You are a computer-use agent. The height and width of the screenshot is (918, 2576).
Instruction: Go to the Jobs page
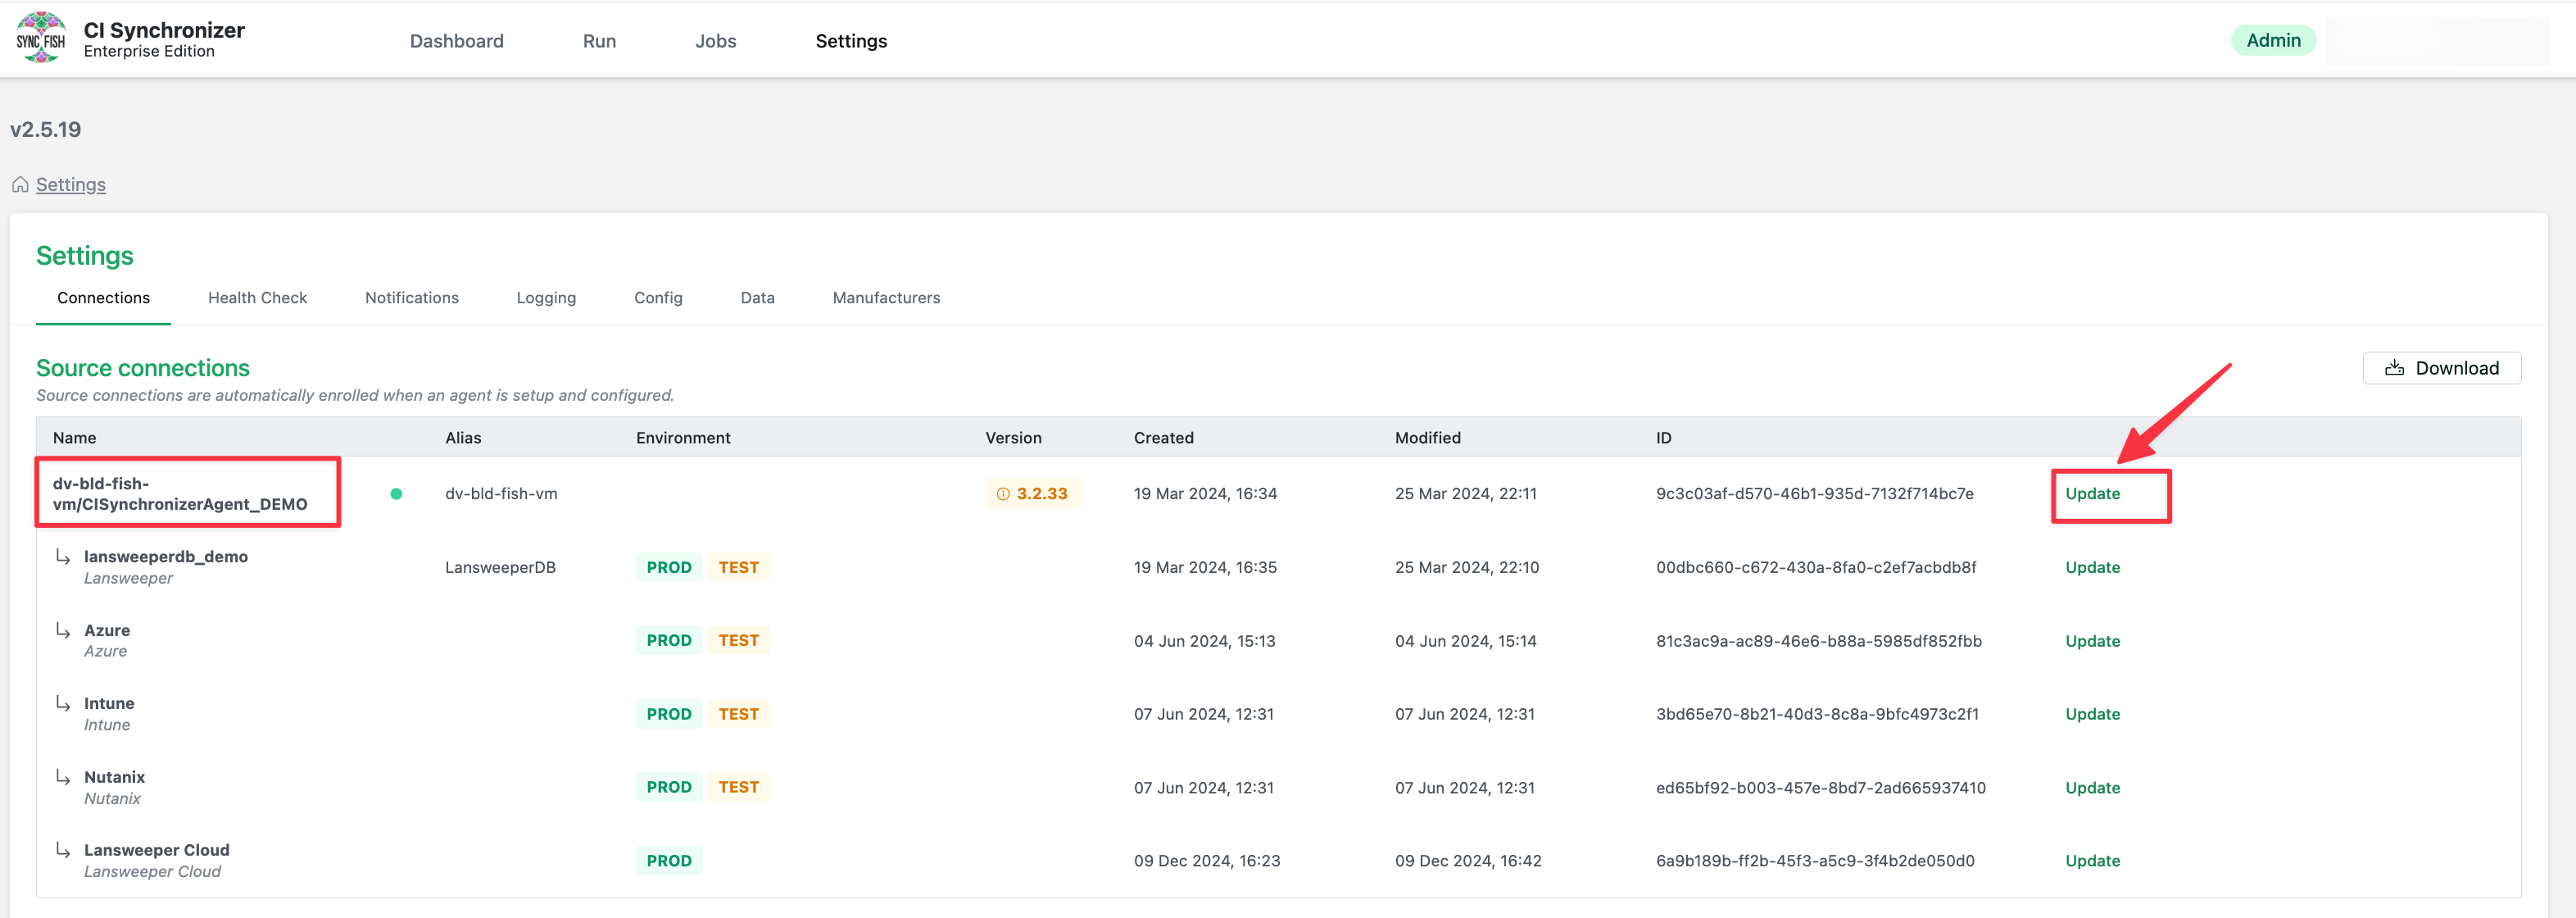pos(715,41)
